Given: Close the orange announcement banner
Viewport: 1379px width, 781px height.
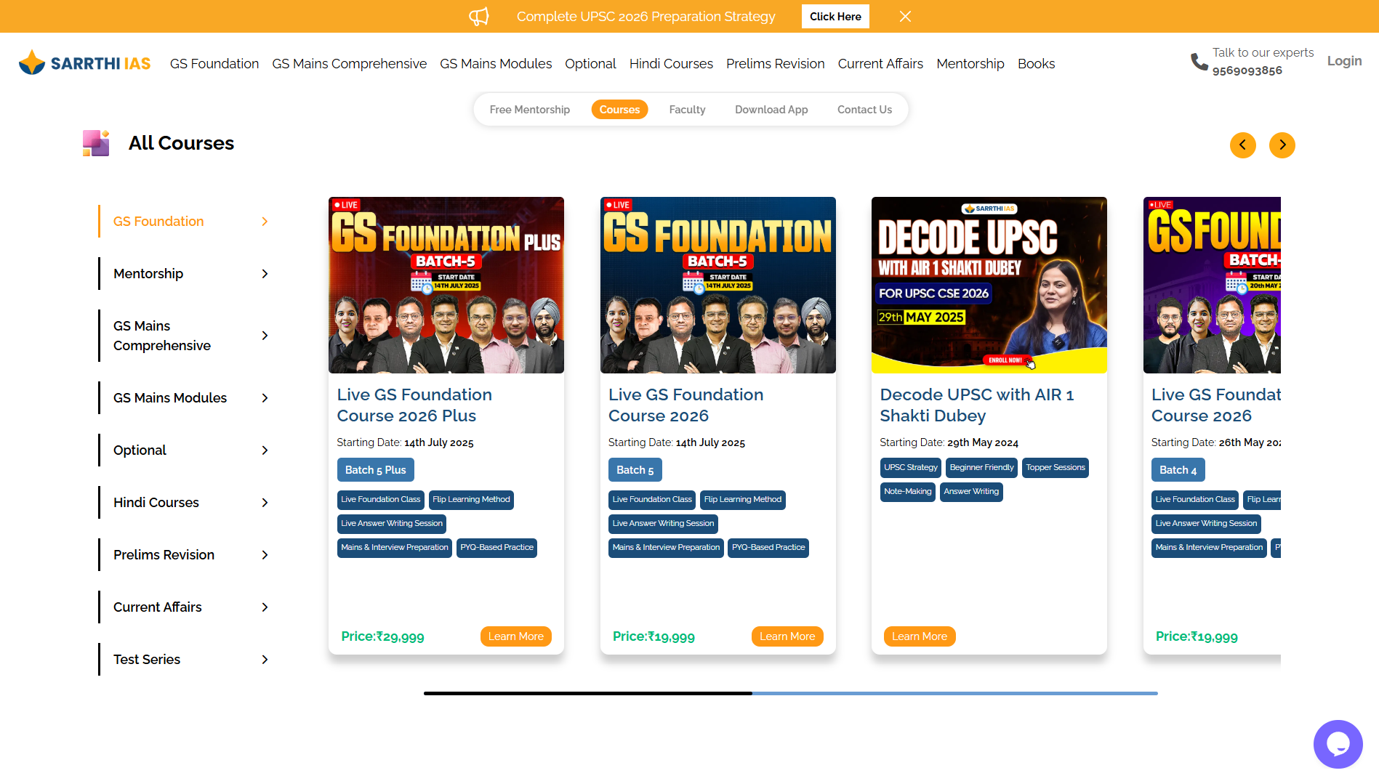Looking at the screenshot, I should [x=905, y=16].
